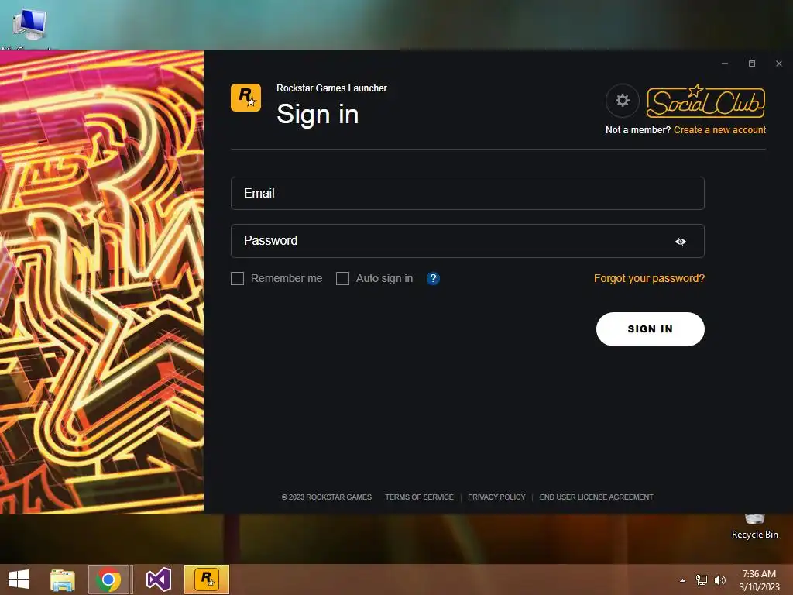Launch Visual Studio from the taskbar
Image resolution: width=793 pixels, height=595 pixels.
[159, 580]
